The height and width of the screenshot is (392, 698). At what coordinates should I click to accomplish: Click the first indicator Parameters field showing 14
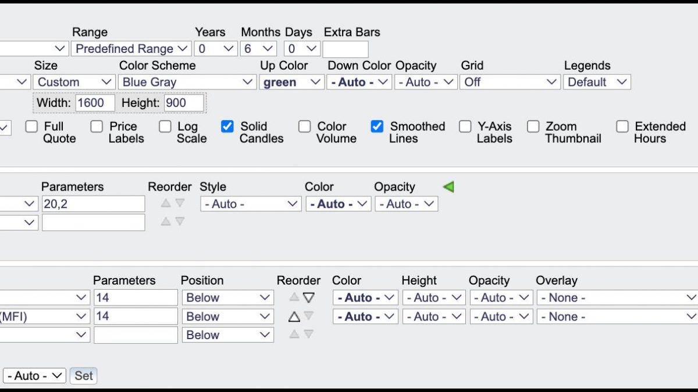pos(136,298)
